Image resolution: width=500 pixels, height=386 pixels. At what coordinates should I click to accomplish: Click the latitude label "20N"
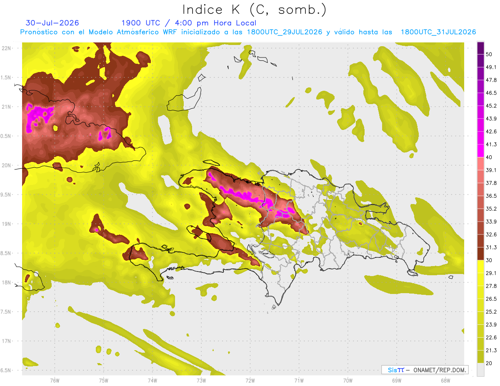[6, 165]
